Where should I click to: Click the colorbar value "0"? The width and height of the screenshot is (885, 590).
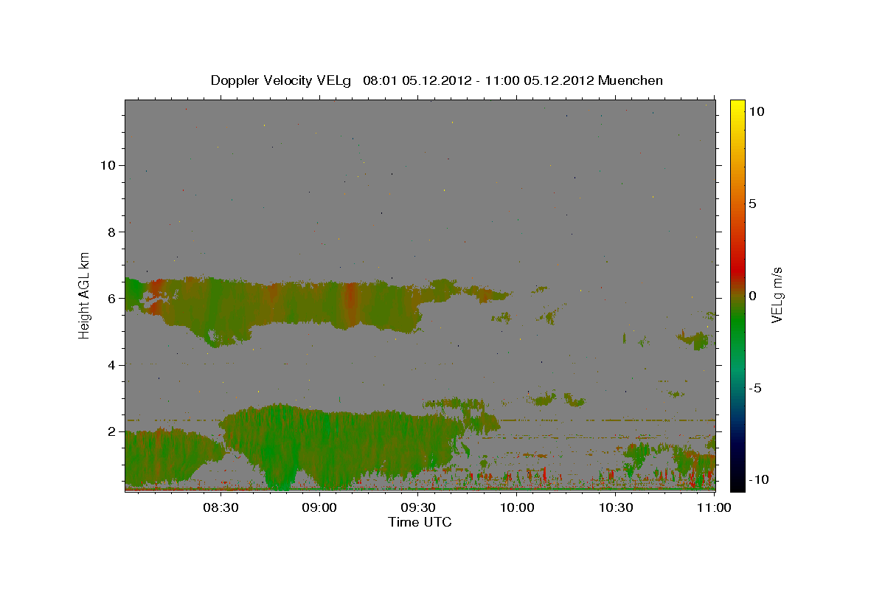point(752,296)
